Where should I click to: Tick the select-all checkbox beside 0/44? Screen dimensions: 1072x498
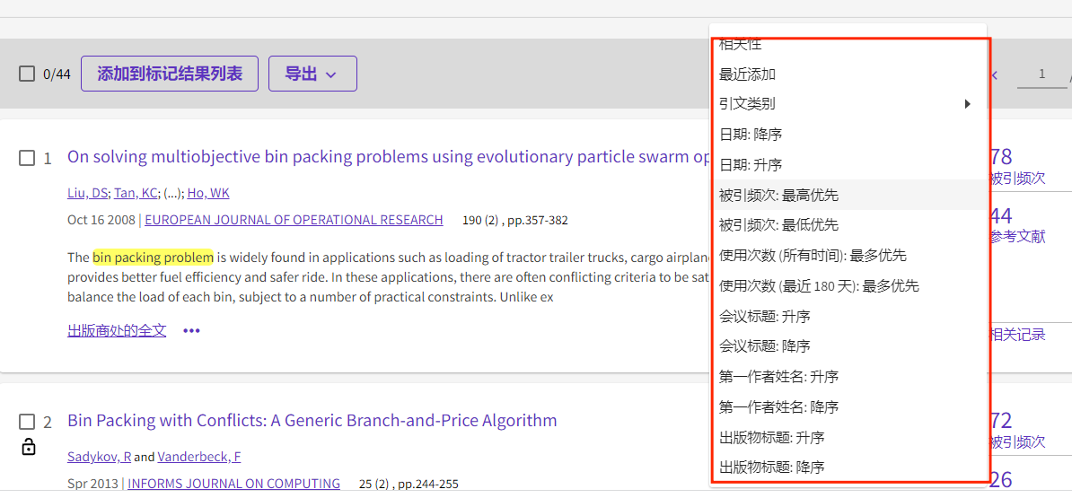pos(27,74)
